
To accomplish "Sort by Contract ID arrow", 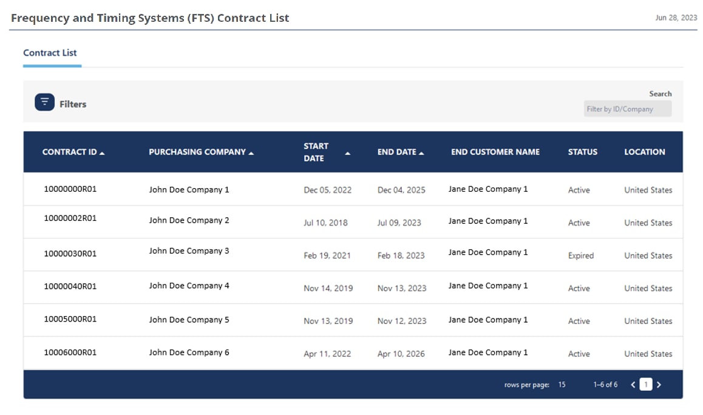I will [x=102, y=153].
